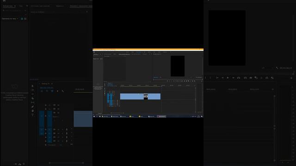Select the Pen tool in dimmed toolbar
Screen dimensions: 296x166
tap(32, 107)
